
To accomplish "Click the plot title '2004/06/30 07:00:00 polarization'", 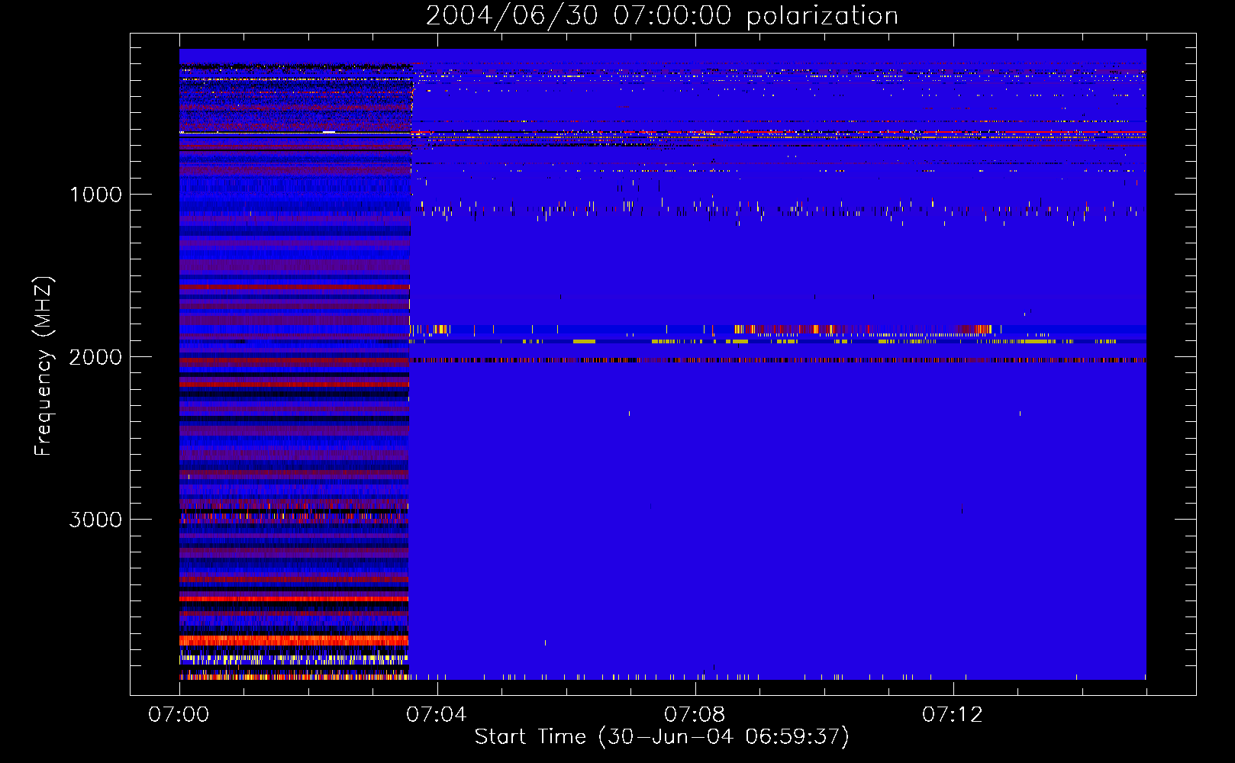I will pyautogui.click(x=662, y=16).
